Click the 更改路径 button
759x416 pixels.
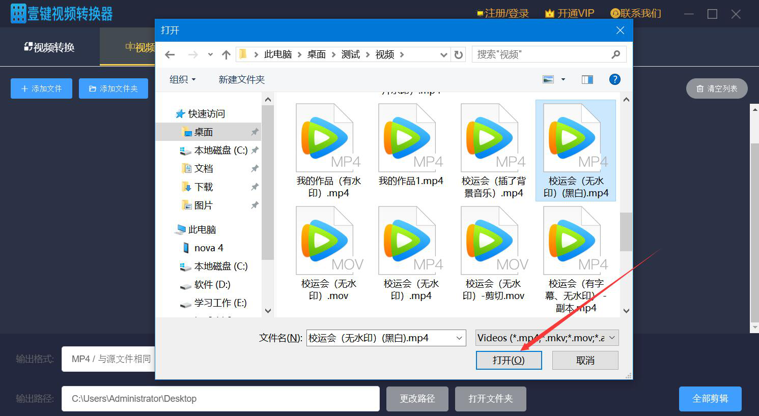click(x=417, y=399)
